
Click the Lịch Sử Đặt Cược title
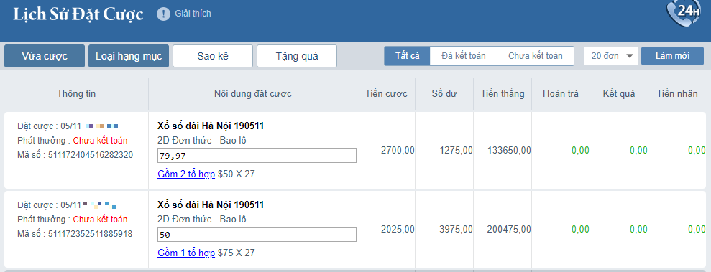pos(78,14)
